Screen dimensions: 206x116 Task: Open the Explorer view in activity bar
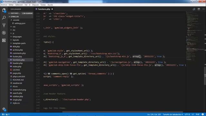click(4, 10)
